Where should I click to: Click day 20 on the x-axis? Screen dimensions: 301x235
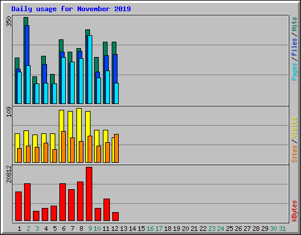click(185, 229)
